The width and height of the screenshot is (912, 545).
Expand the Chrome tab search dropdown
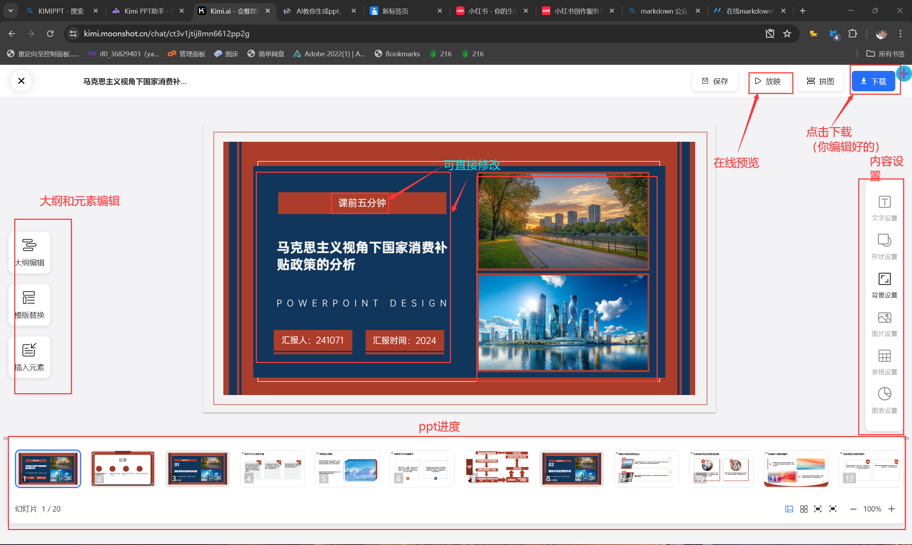[11, 11]
